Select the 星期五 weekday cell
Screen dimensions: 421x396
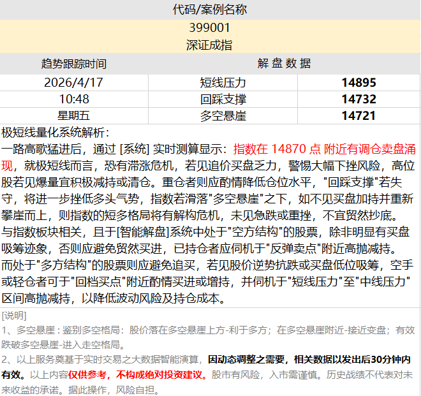(x=74, y=115)
